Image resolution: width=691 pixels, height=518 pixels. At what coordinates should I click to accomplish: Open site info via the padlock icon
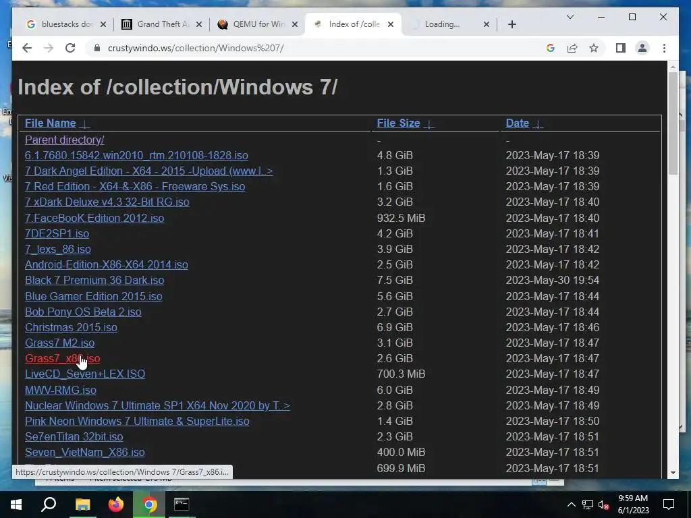[x=97, y=48]
